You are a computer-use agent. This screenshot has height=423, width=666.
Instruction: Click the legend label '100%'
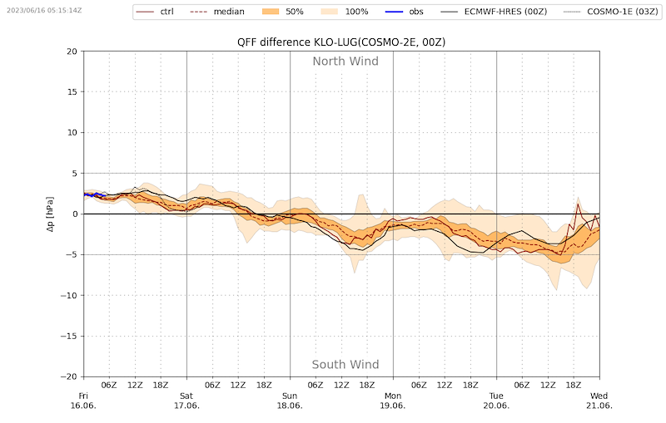point(356,12)
